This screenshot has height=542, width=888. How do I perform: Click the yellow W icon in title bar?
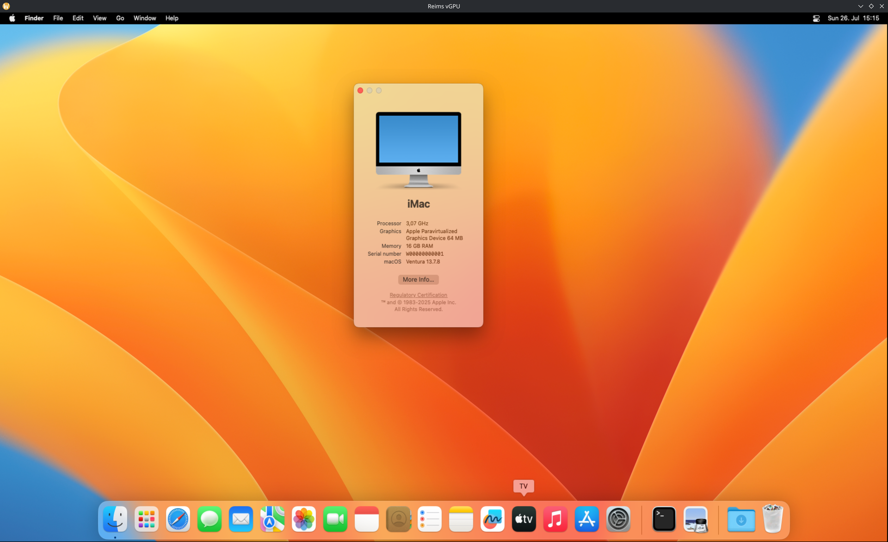pyautogui.click(x=6, y=6)
